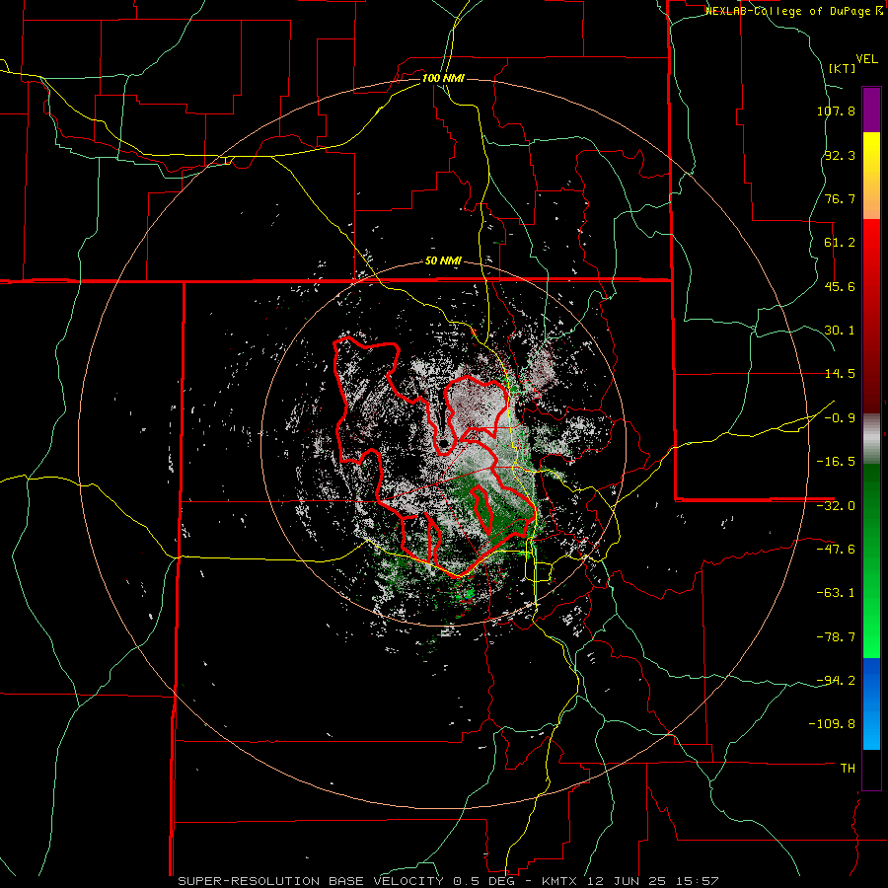Pick the blue segment of velocity color bar
Viewport: 888px width, 888px height.
tap(871, 703)
